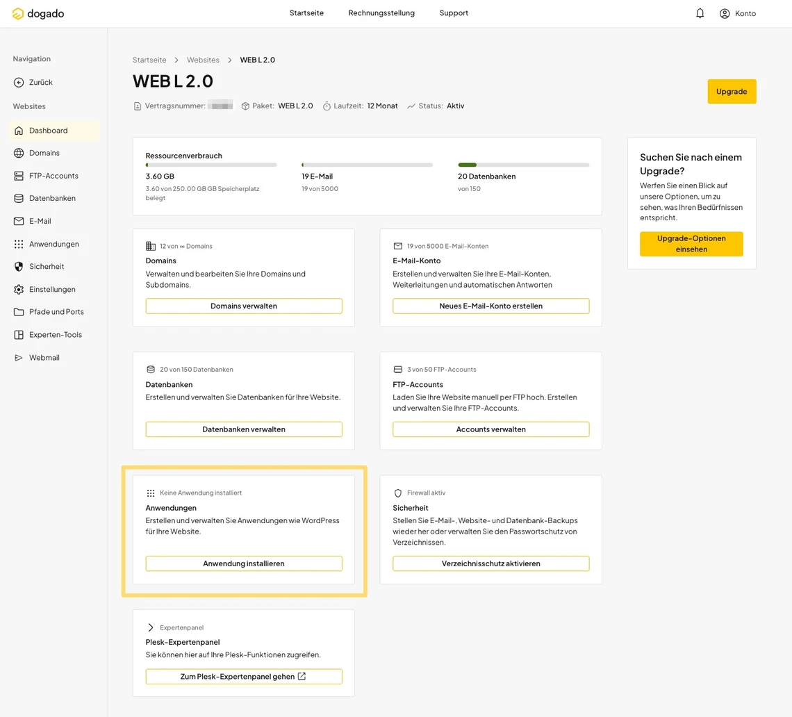
Task: Open E-Mail using the envelope icon
Action: point(18,221)
